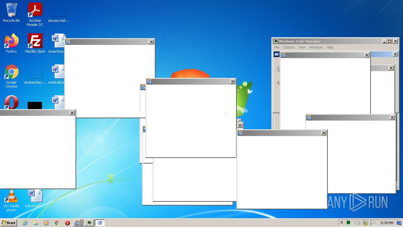
Task: Click Word icon on the window below Task Manager
Action: pos(309,118)
